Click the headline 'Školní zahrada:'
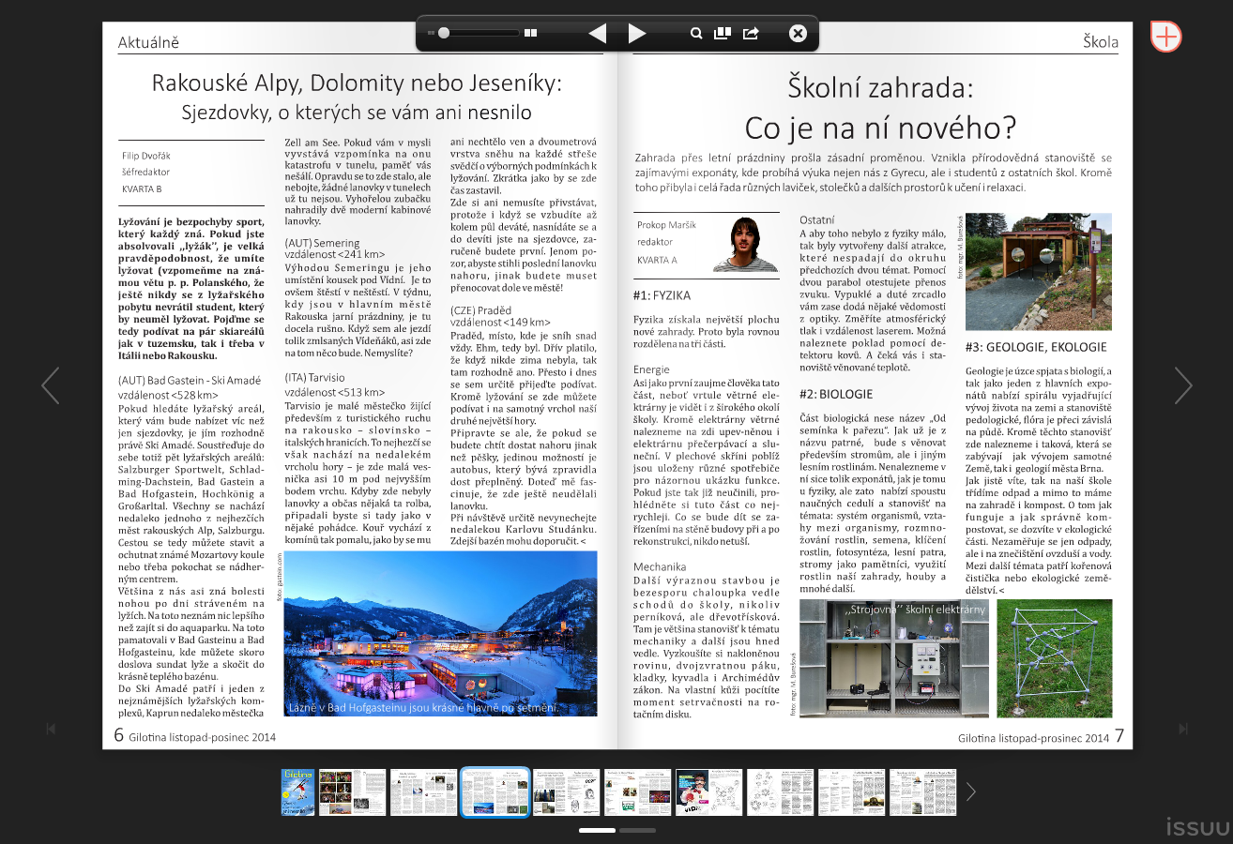Image resolution: width=1233 pixels, height=844 pixels. [x=880, y=89]
